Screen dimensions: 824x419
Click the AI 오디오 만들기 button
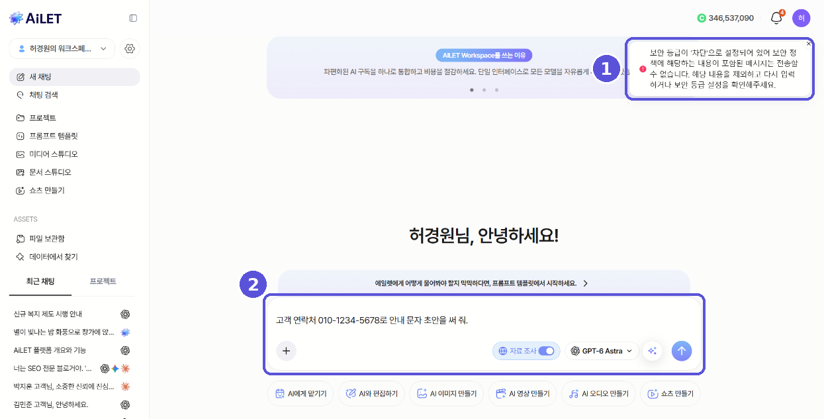click(x=599, y=393)
